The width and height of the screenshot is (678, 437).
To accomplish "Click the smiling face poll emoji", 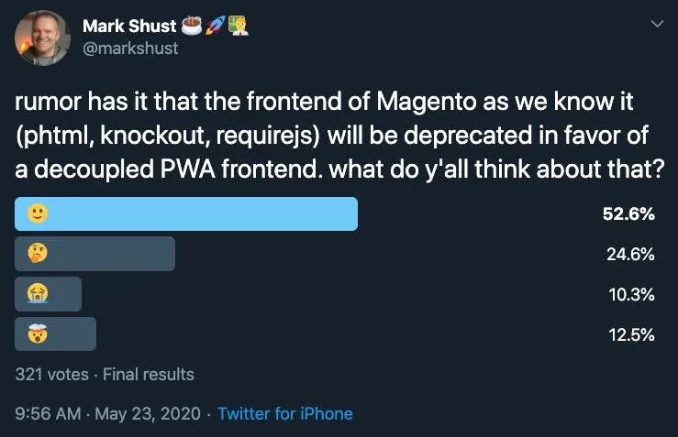I will click(38, 214).
